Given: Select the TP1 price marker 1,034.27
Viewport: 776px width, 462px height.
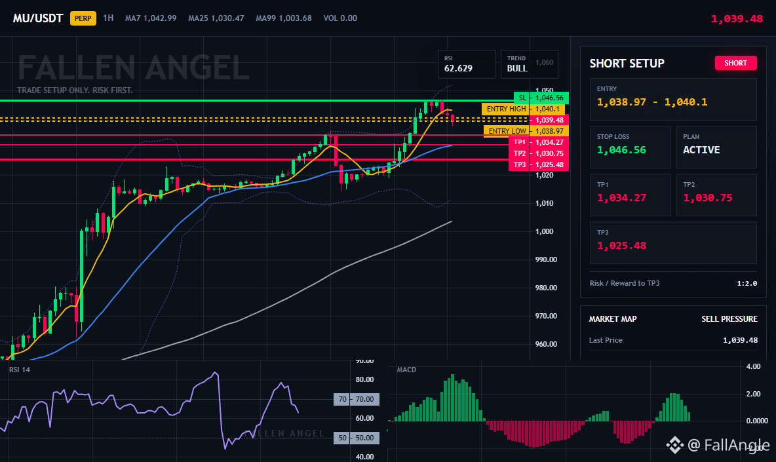Looking at the screenshot, I should [539, 142].
